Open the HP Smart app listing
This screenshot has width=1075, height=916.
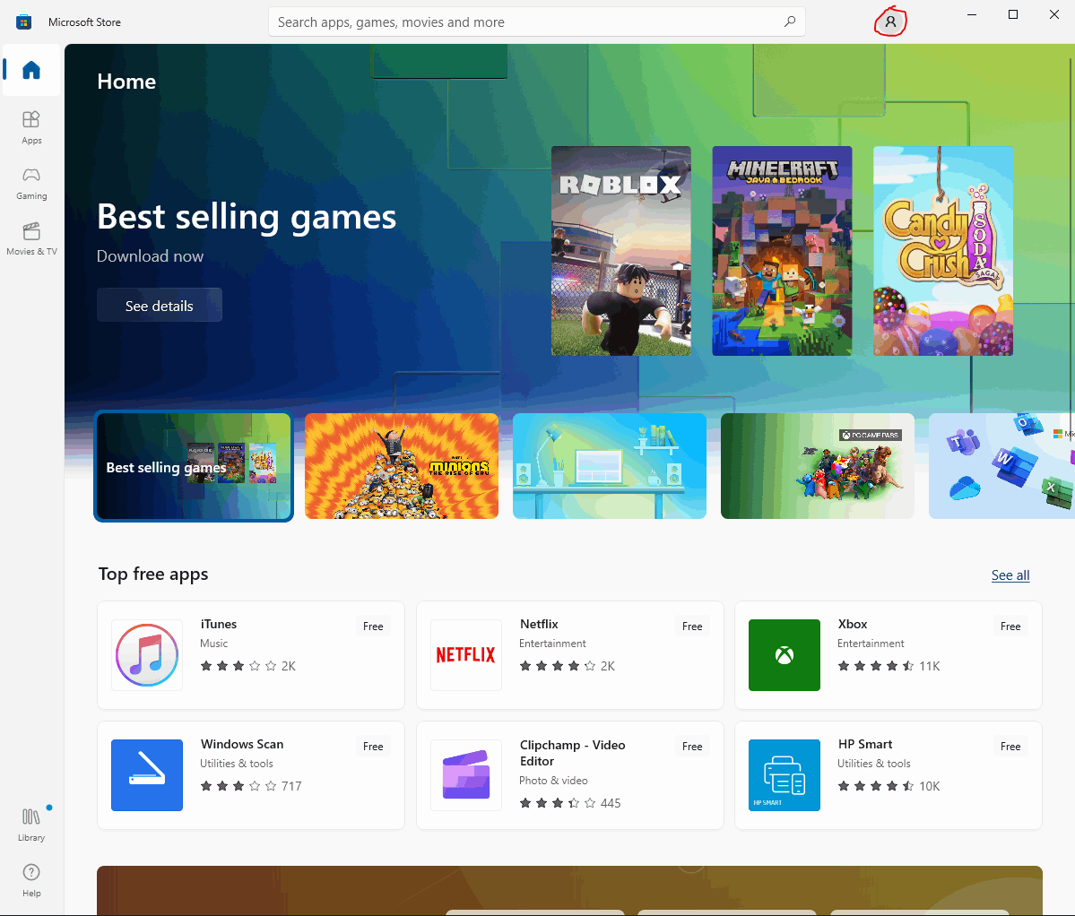tap(888, 775)
